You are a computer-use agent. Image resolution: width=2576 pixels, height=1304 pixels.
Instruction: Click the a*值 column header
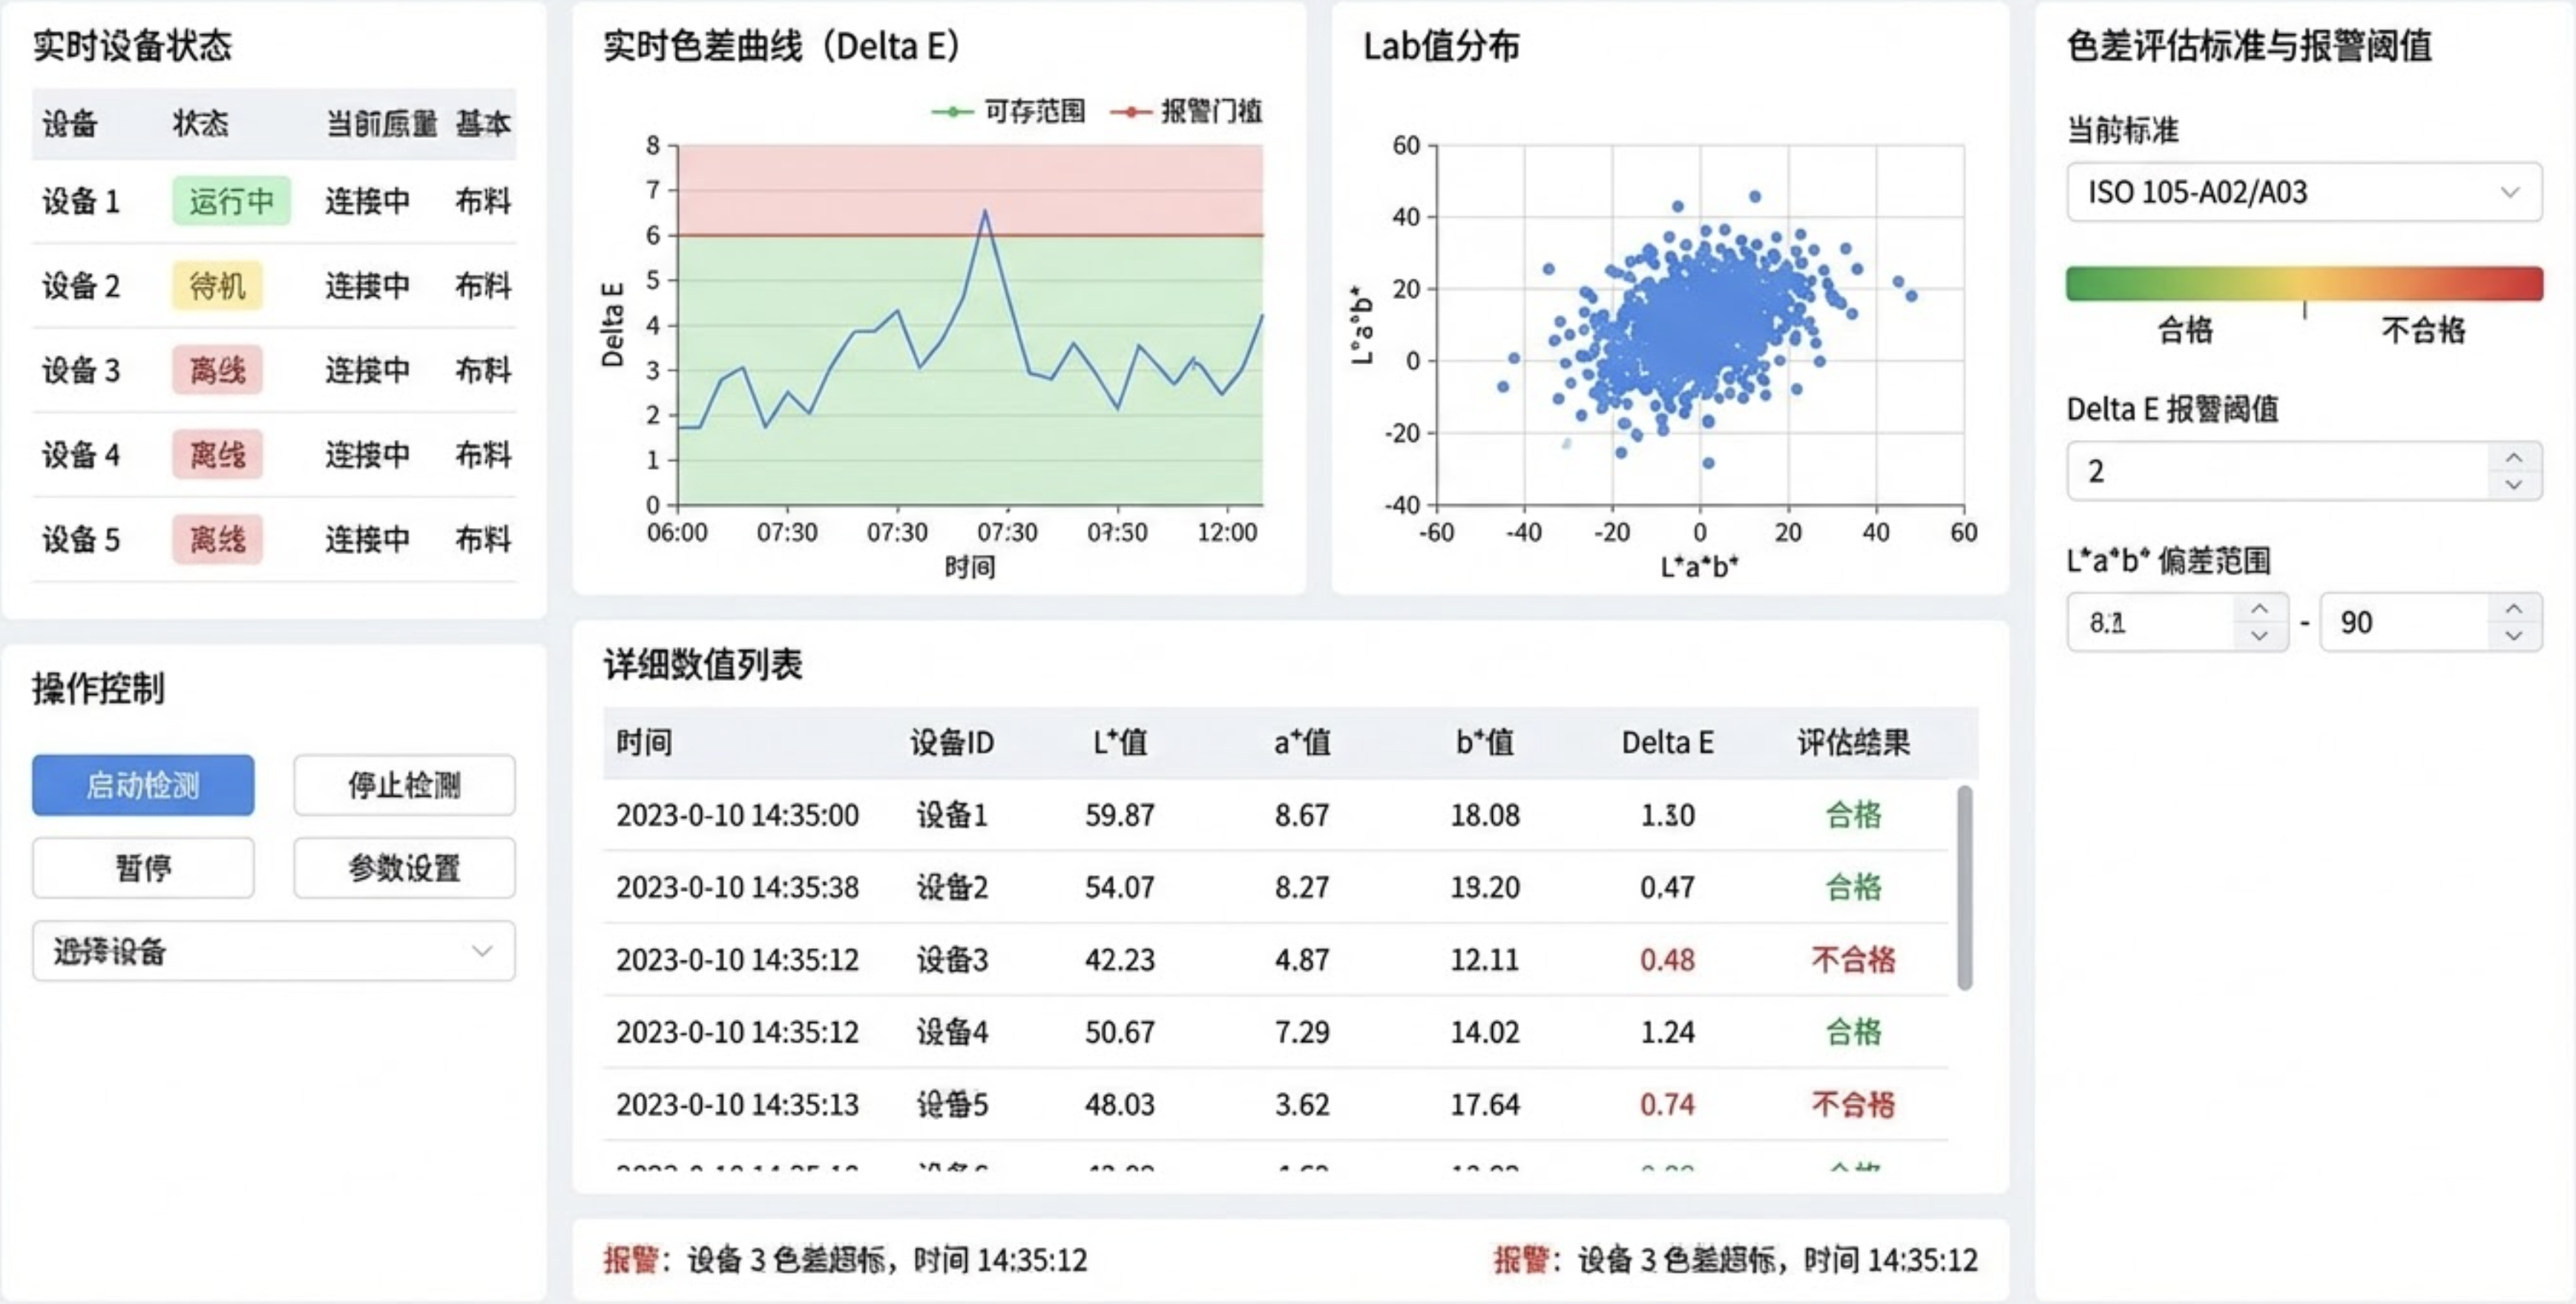click(x=1302, y=742)
